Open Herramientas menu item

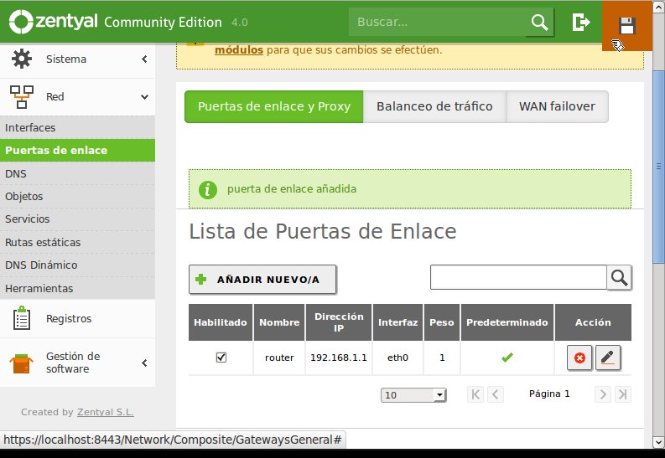pos(77,288)
